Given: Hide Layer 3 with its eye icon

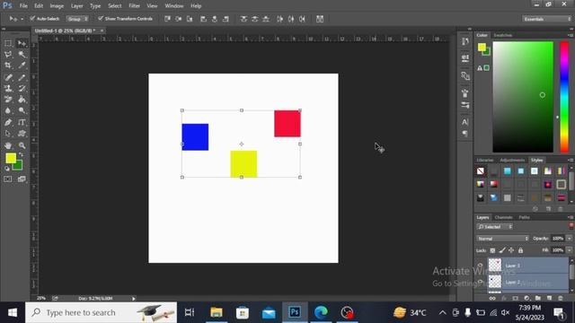Looking at the screenshot, I should pos(481,266).
